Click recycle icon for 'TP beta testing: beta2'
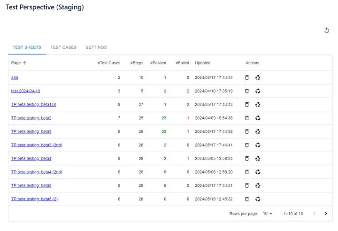Viewport: 338px width, 231px height. [258, 118]
